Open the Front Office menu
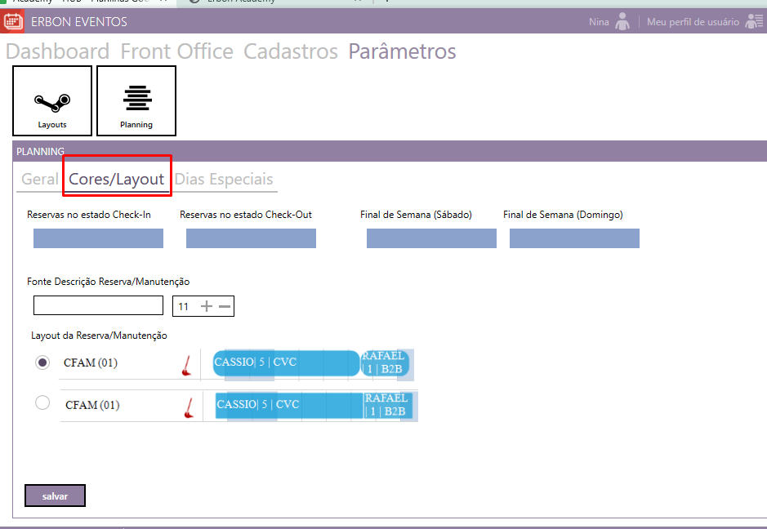Viewport: 767px width, 529px height. click(x=176, y=51)
